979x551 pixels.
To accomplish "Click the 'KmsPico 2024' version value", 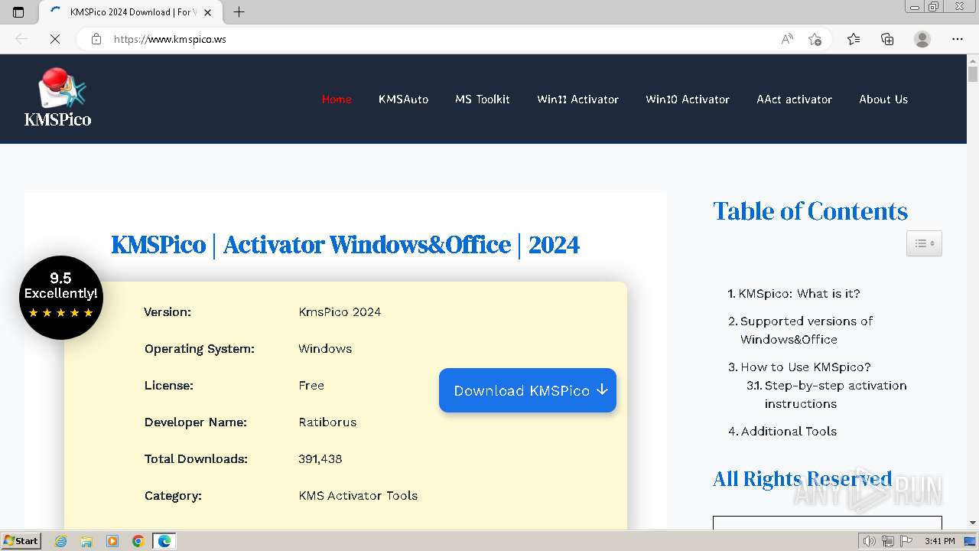I will [340, 312].
